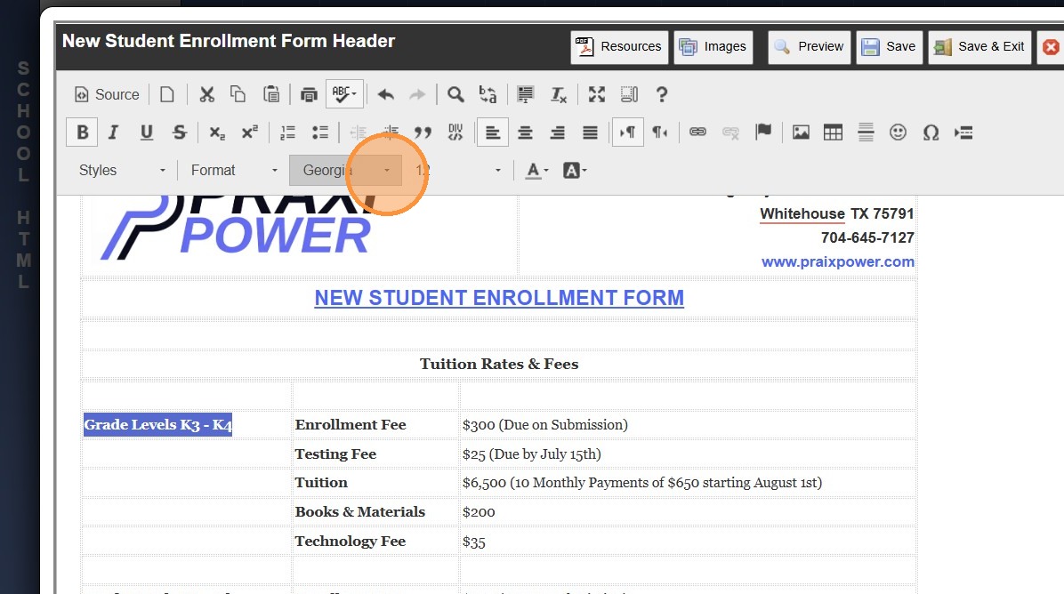Center align the text

click(525, 132)
